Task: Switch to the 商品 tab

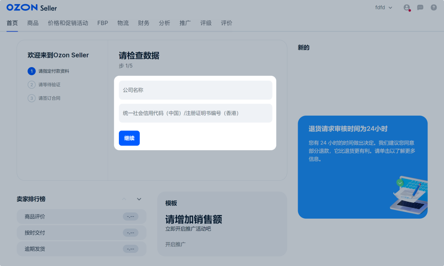Action: (x=32, y=23)
